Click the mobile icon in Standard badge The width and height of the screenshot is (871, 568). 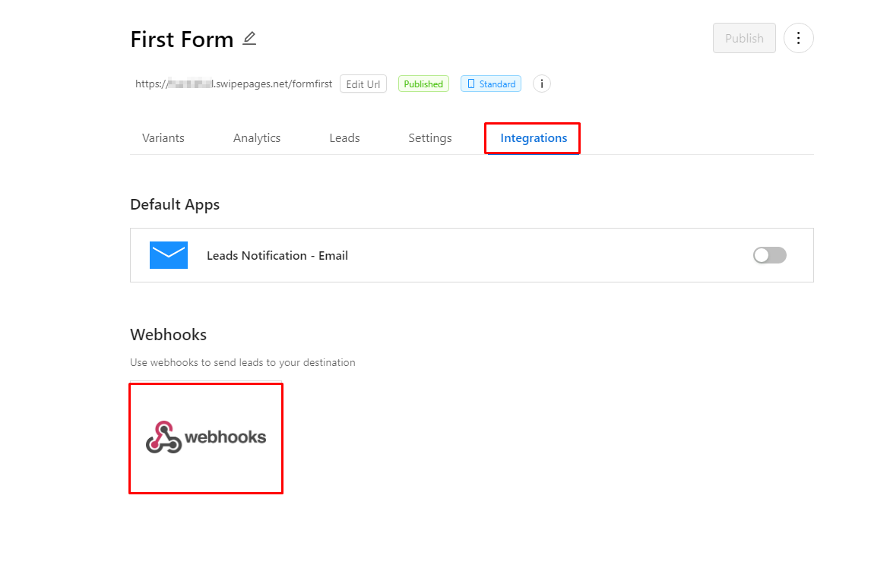point(471,84)
